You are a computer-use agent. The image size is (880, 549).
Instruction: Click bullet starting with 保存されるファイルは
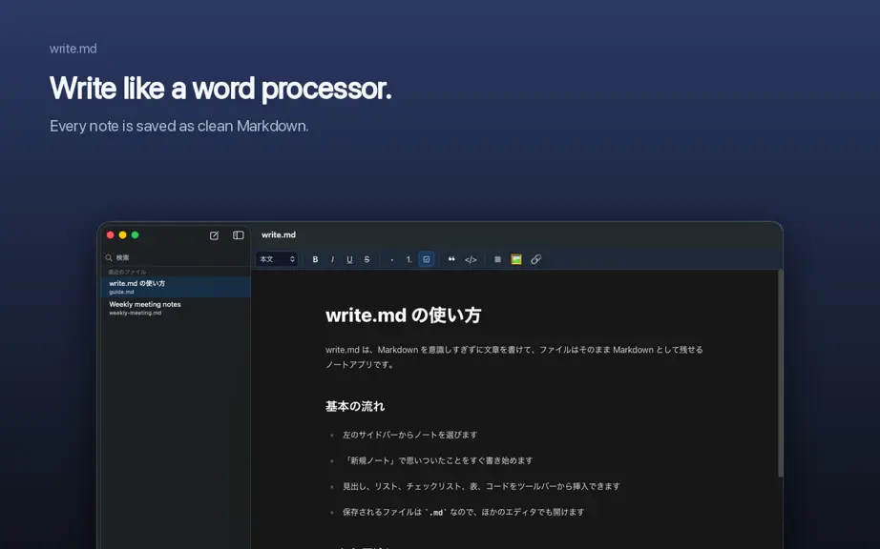pyautogui.click(x=463, y=512)
